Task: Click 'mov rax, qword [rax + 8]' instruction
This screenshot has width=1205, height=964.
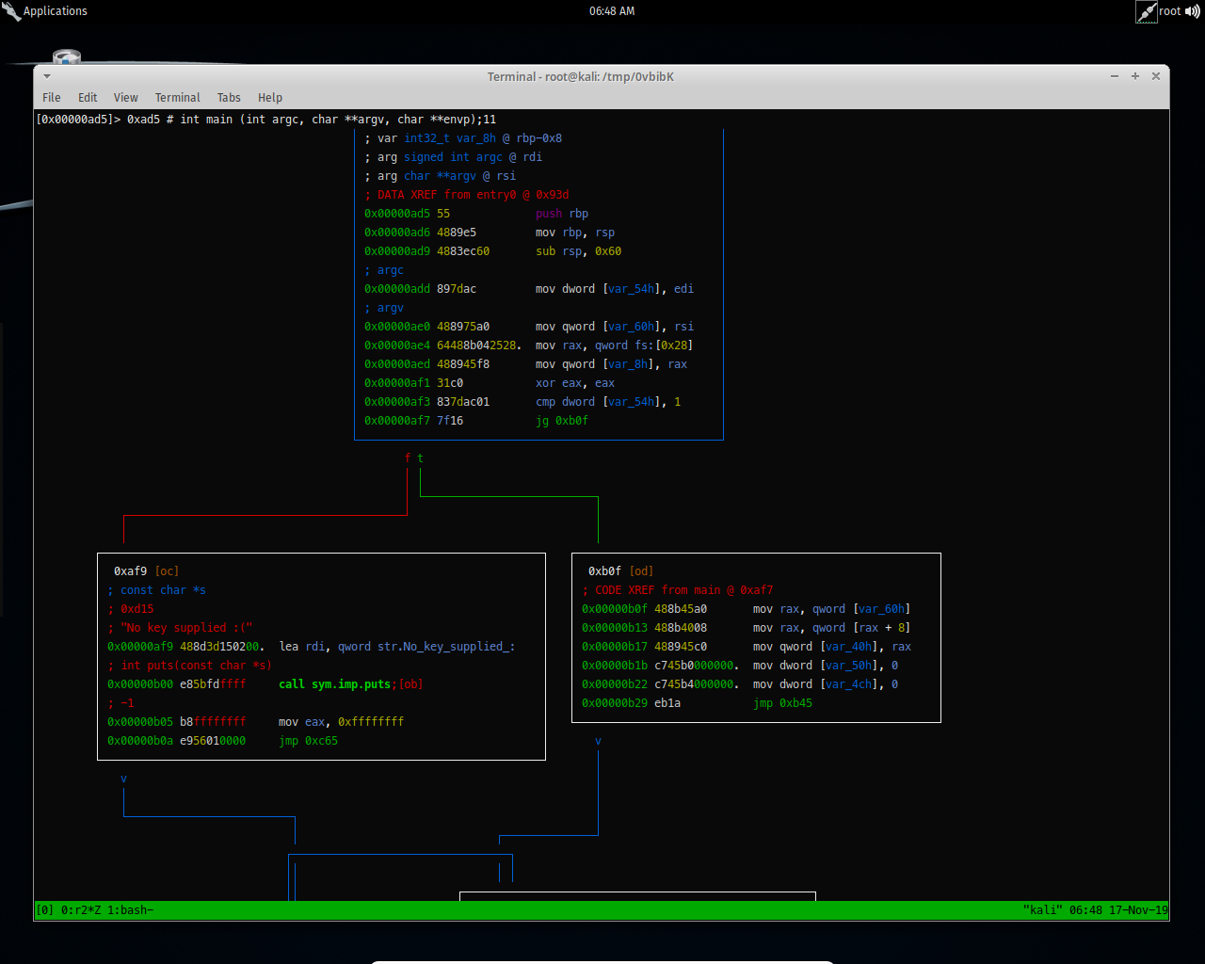Action: [832, 628]
